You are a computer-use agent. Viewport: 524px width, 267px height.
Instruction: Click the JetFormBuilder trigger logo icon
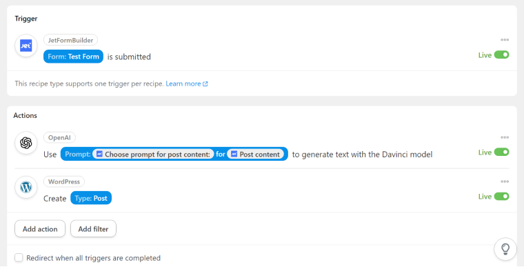tap(26, 46)
